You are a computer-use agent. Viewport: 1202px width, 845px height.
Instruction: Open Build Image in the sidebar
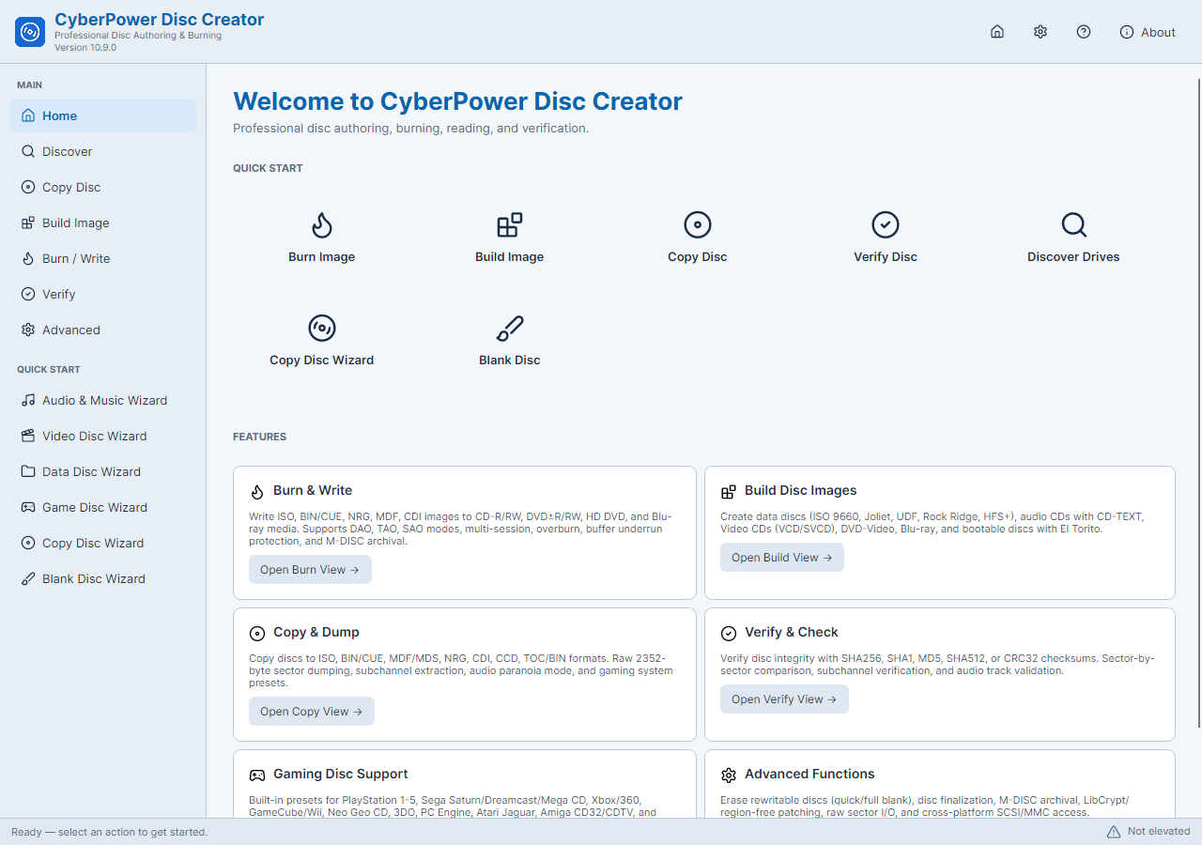click(x=103, y=223)
